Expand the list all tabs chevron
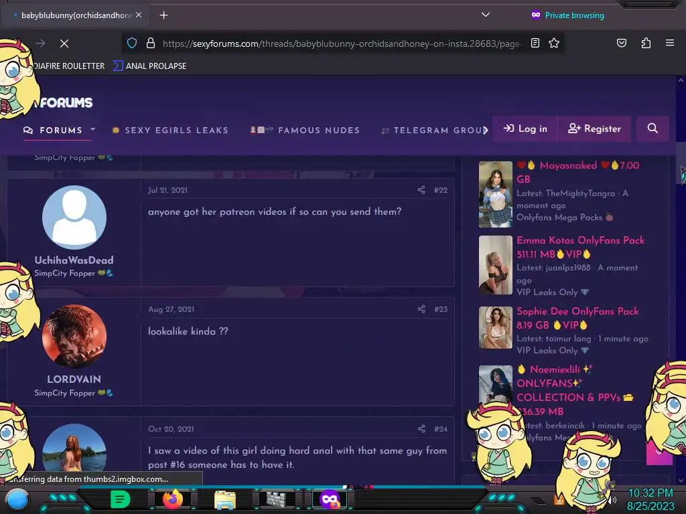The width and height of the screenshot is (686, 514). coord(485,15)
